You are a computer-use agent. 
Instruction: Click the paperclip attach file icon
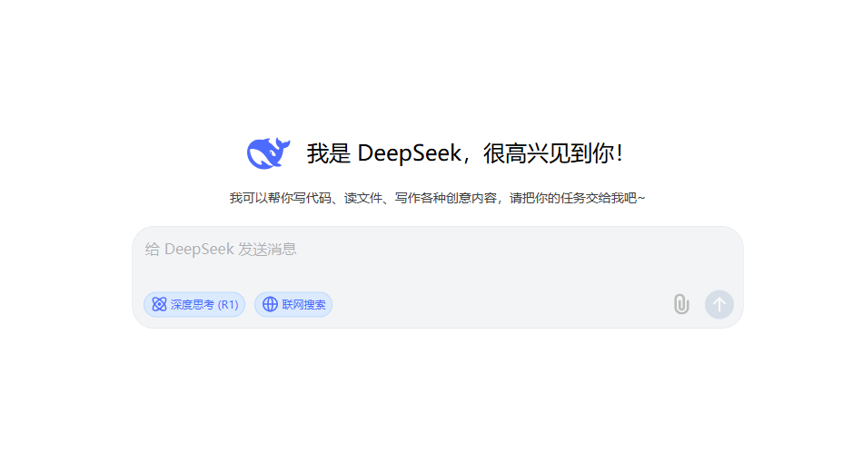(681, 304)
